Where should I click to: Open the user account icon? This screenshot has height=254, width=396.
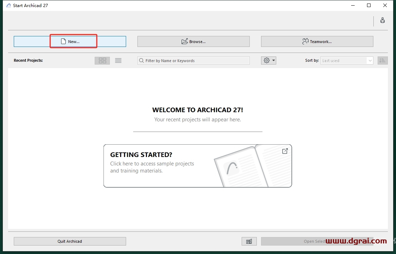click(x=382, y=20)
